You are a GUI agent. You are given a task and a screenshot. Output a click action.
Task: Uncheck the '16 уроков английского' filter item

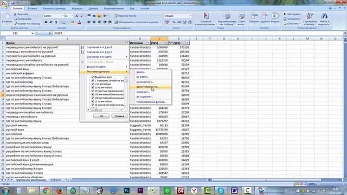tap(93, 105)
